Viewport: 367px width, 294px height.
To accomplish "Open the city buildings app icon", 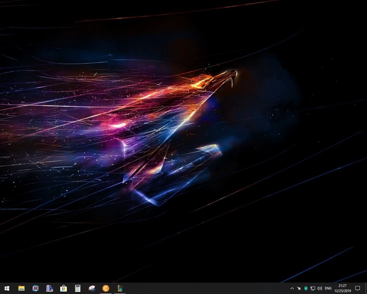I will click(49, 288).
